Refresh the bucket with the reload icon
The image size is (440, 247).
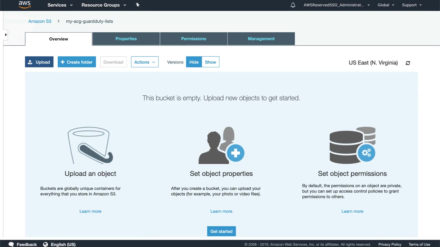[408, 63]
